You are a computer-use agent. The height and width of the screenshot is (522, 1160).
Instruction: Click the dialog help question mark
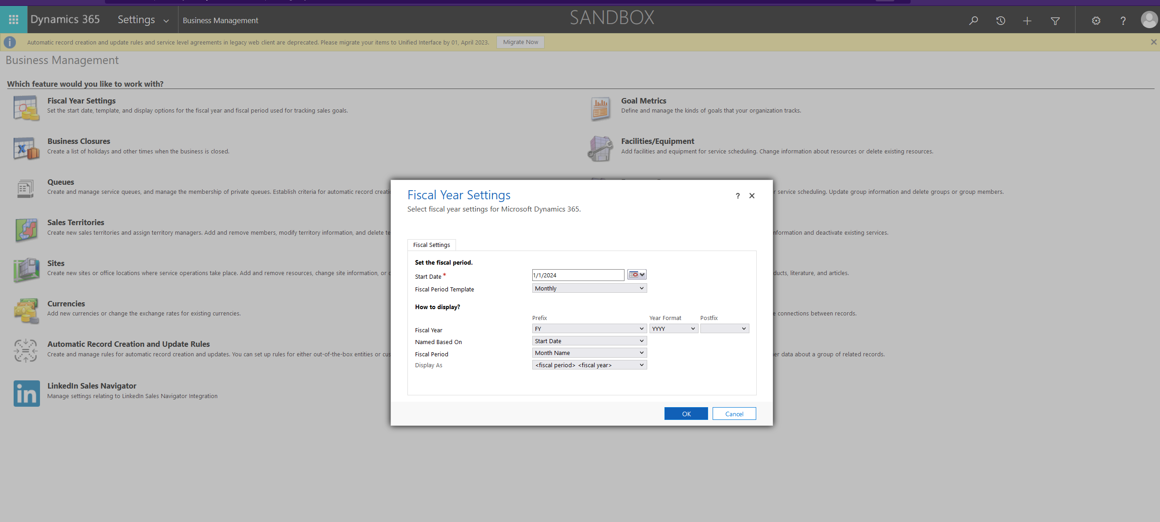tap(738, 196)
